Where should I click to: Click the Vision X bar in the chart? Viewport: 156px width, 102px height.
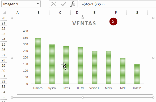(x=95, y=67)
